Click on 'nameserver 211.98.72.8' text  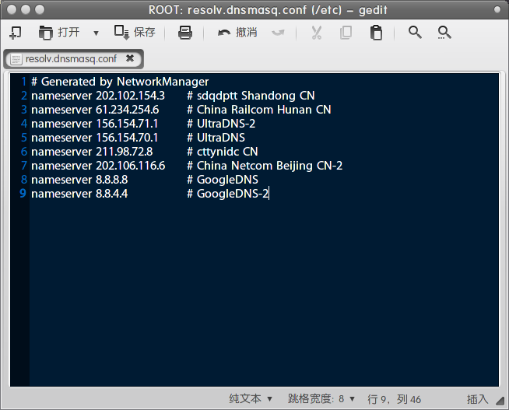point(92,152)
